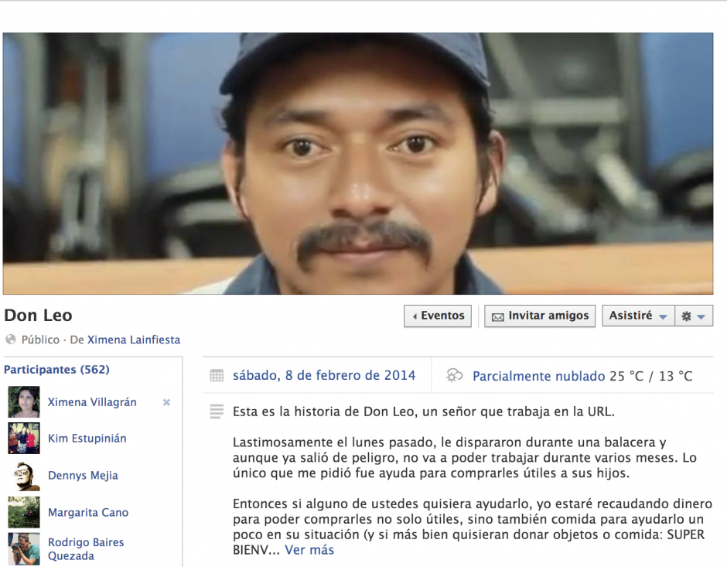Click the description notes icon
Screen dimensions: 727x567
tap(216, 413)
